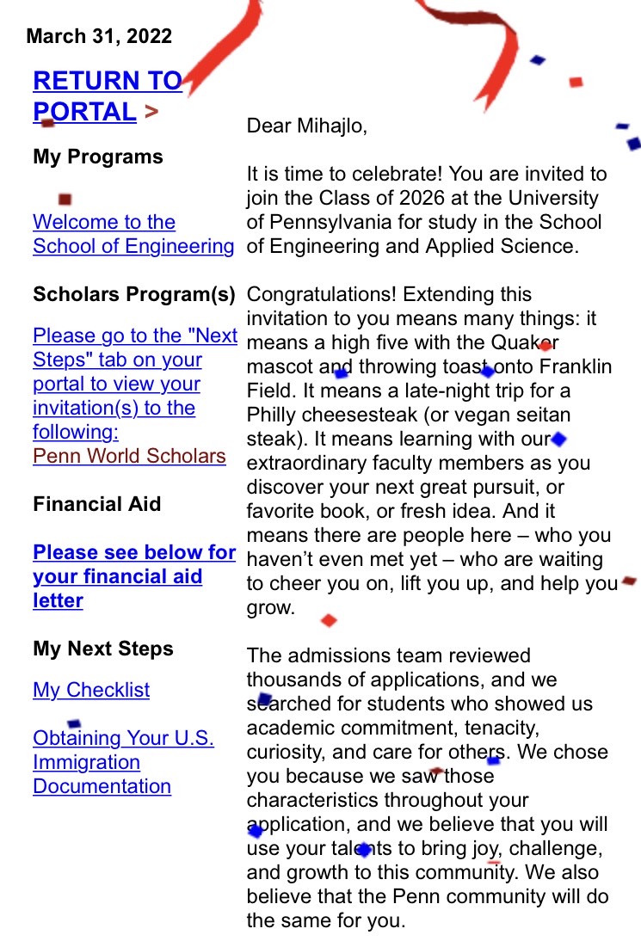
Task: Open the Penn World Scholars link
Action: click(129, 456)
